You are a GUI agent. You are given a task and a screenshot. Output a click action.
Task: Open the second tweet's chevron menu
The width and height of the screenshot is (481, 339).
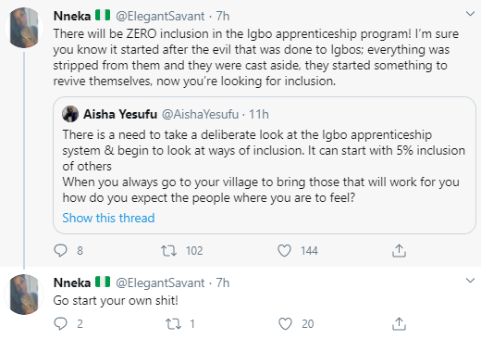pyautogui.click(x=470, y=281)
